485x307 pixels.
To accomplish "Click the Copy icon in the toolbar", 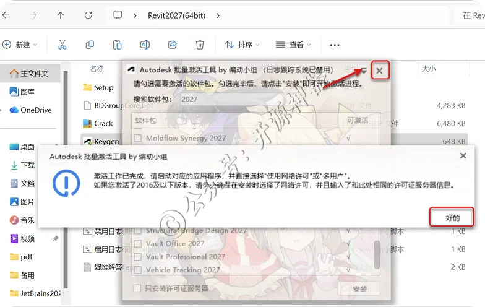I will tap(90, 45).
